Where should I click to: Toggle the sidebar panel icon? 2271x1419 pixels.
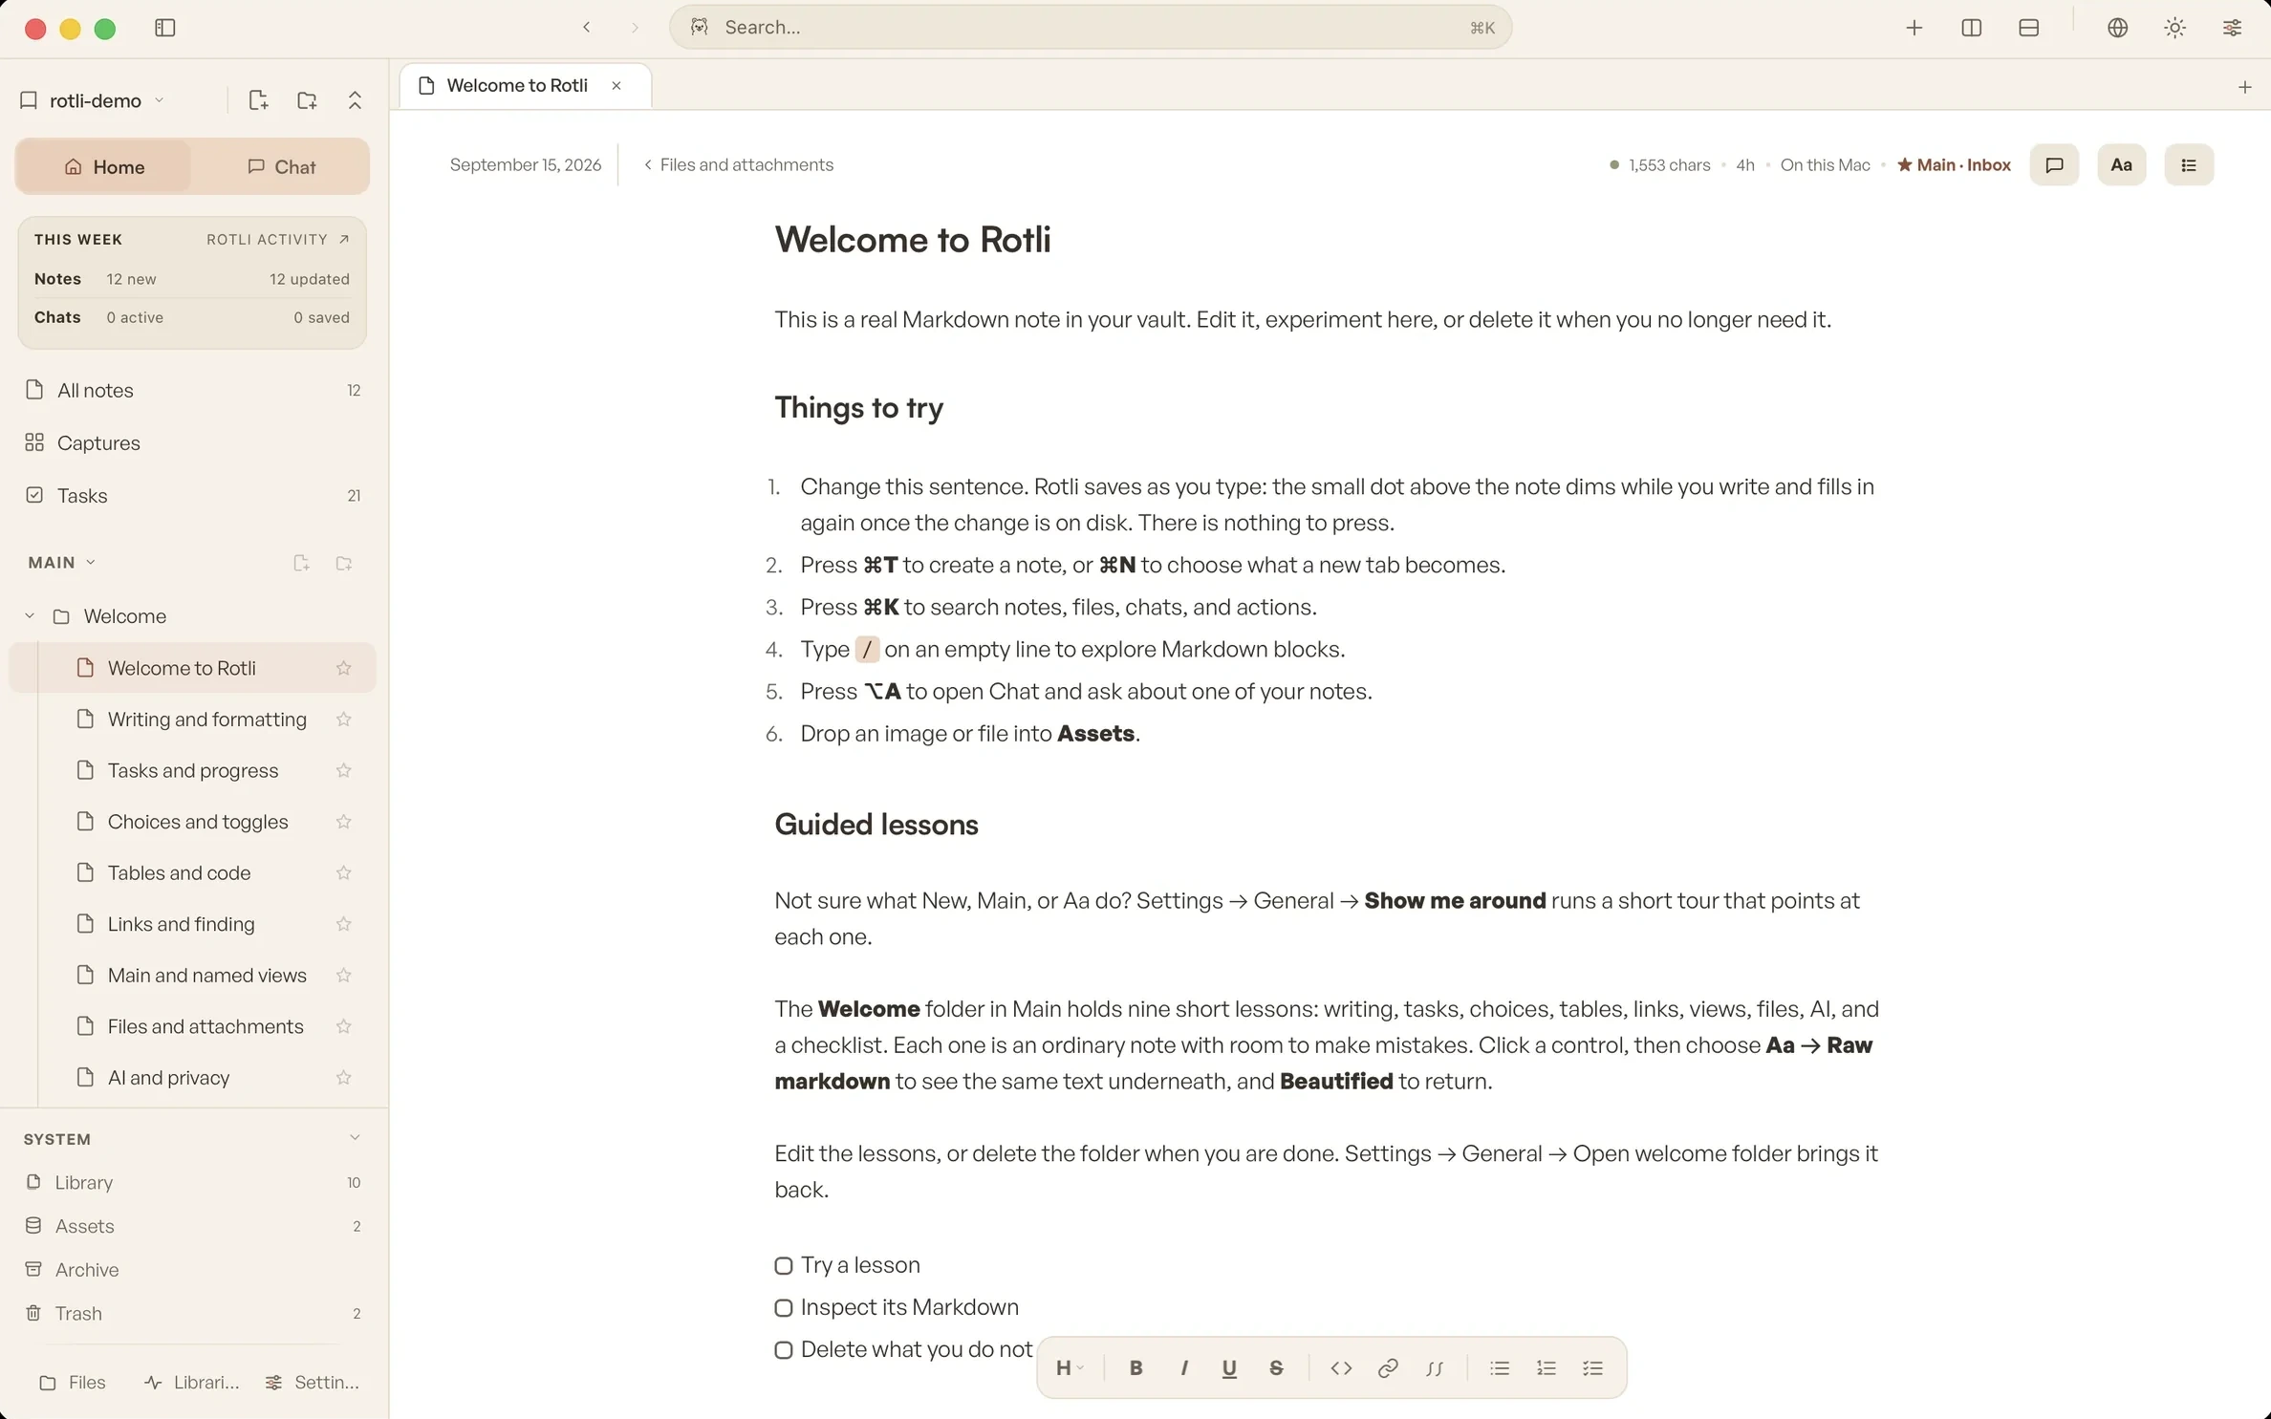pyautogui.click(x=164, y=28)
